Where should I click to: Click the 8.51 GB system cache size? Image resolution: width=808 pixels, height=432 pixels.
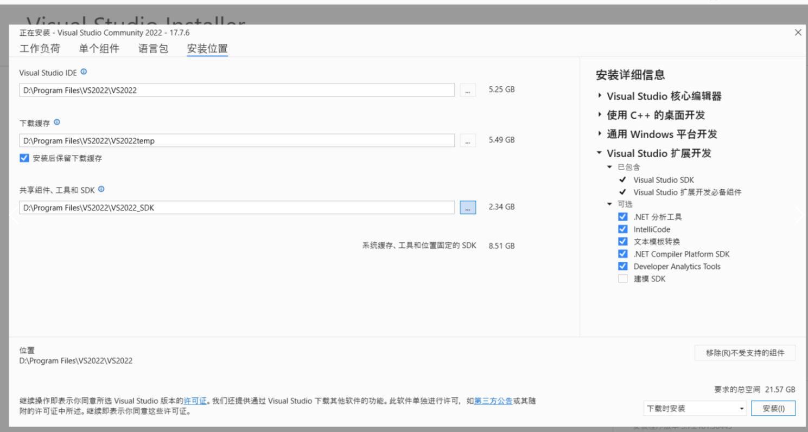click(501, 246)
